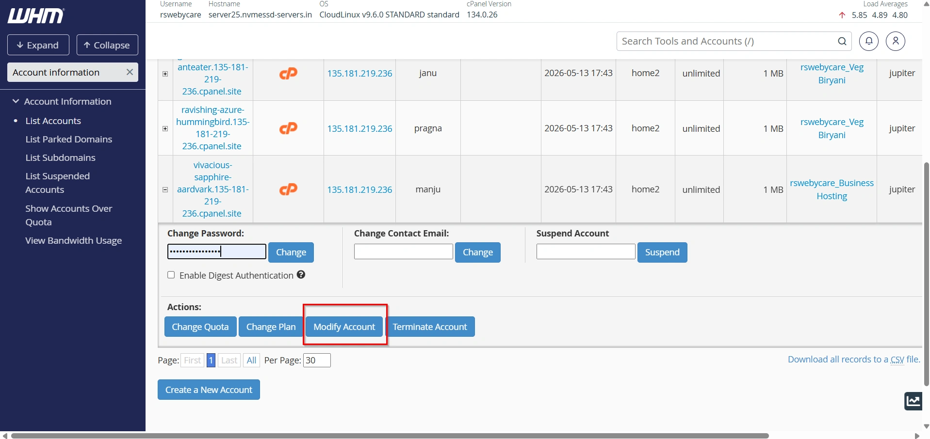
Task: Show All records on one page
Action: (x=251, y=360)
